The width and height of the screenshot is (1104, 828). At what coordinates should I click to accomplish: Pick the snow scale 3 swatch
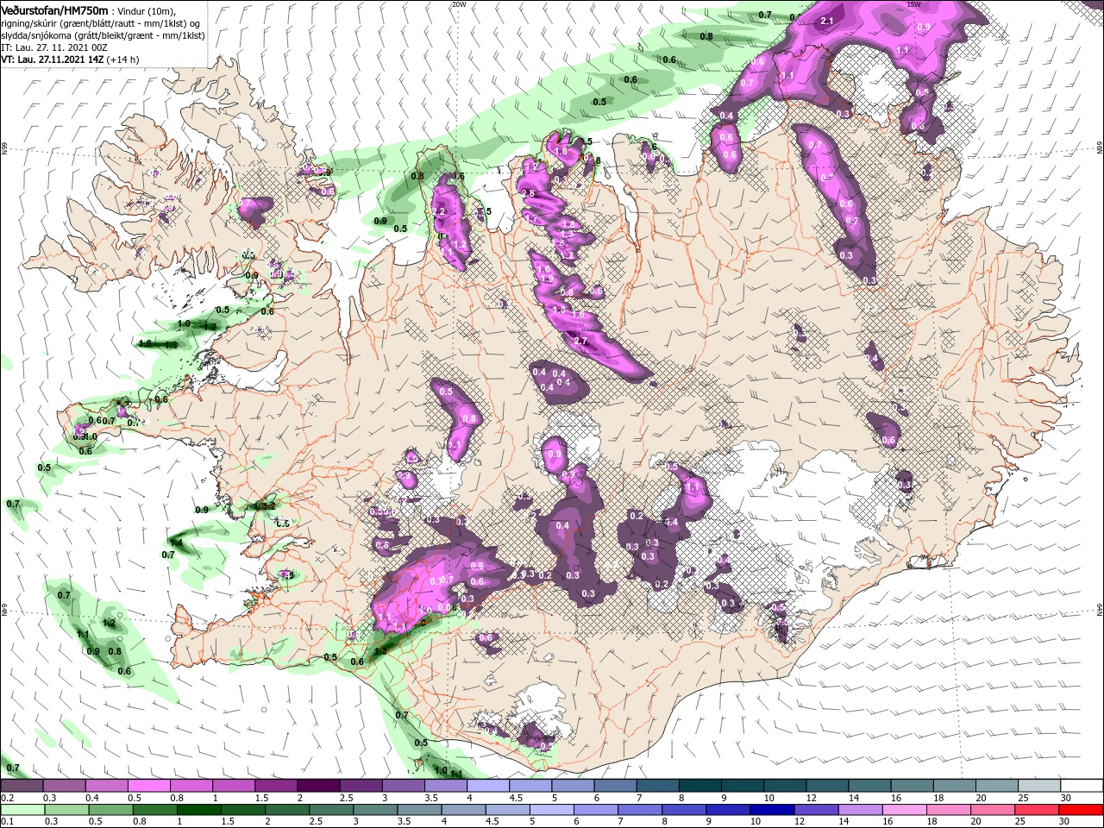403,786
